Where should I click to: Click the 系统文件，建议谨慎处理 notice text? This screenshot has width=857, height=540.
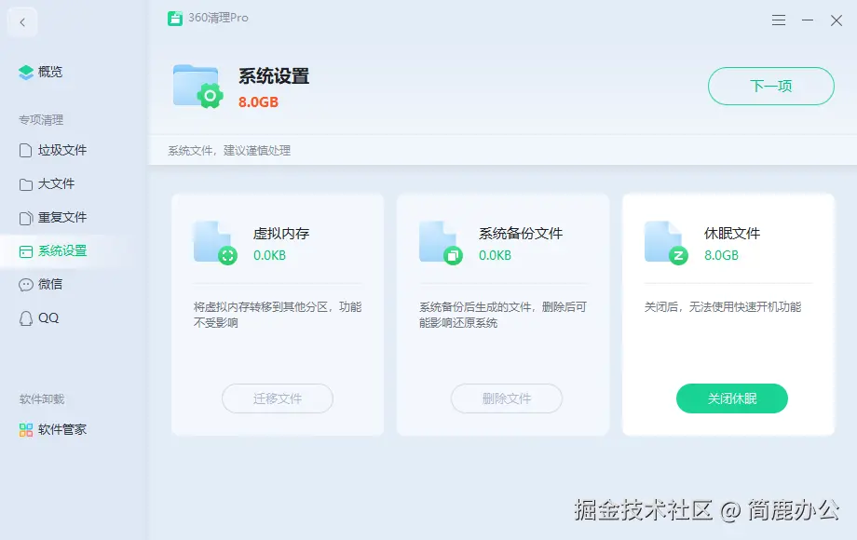point(229,151)
